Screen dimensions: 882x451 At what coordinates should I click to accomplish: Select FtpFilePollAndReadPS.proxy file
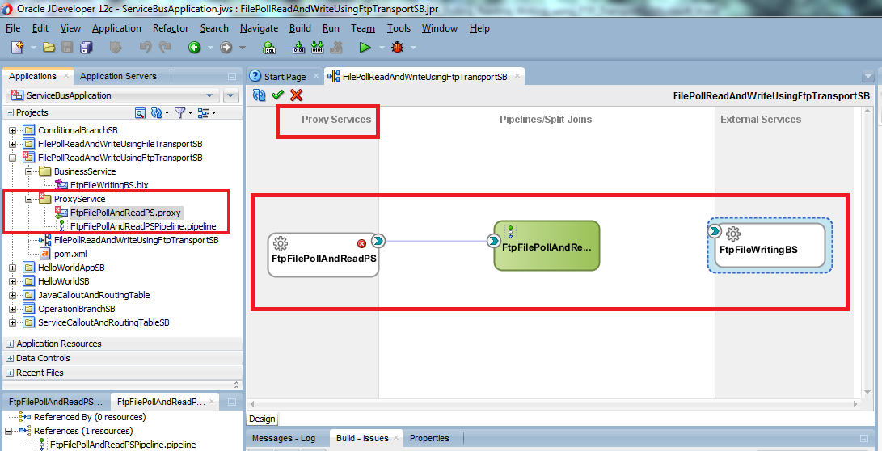point(125,213)
